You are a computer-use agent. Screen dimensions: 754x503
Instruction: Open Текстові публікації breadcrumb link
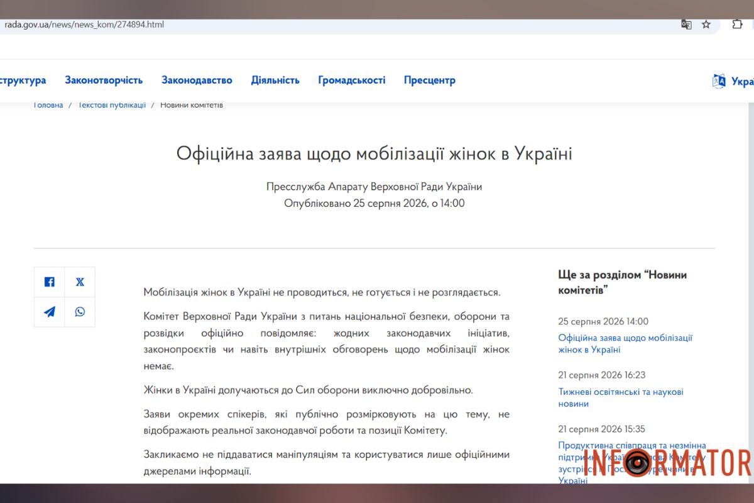112,105
